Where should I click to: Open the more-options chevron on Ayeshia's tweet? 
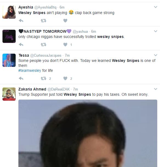(x=156, y=7)
